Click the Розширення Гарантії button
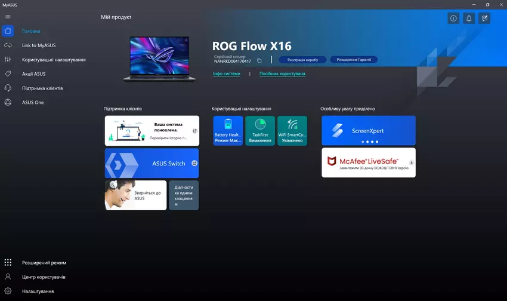 [x=354, y=60]
